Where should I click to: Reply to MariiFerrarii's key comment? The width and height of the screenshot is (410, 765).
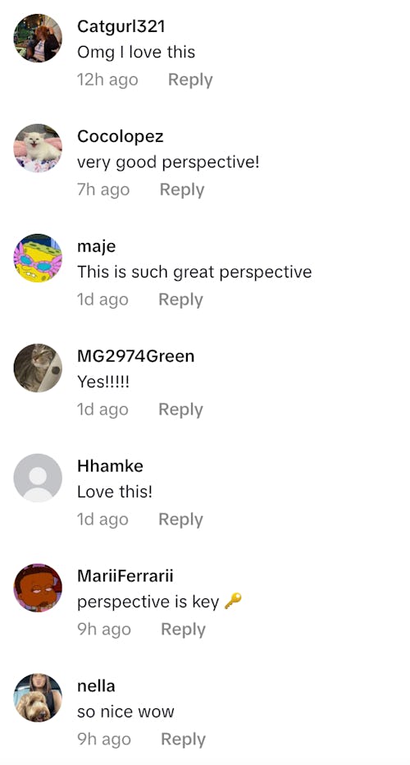click(x=183, y=630)
